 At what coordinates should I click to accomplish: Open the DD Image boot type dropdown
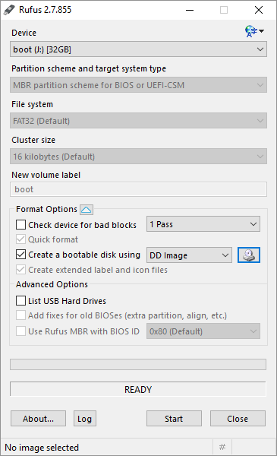tap(189, 255)
